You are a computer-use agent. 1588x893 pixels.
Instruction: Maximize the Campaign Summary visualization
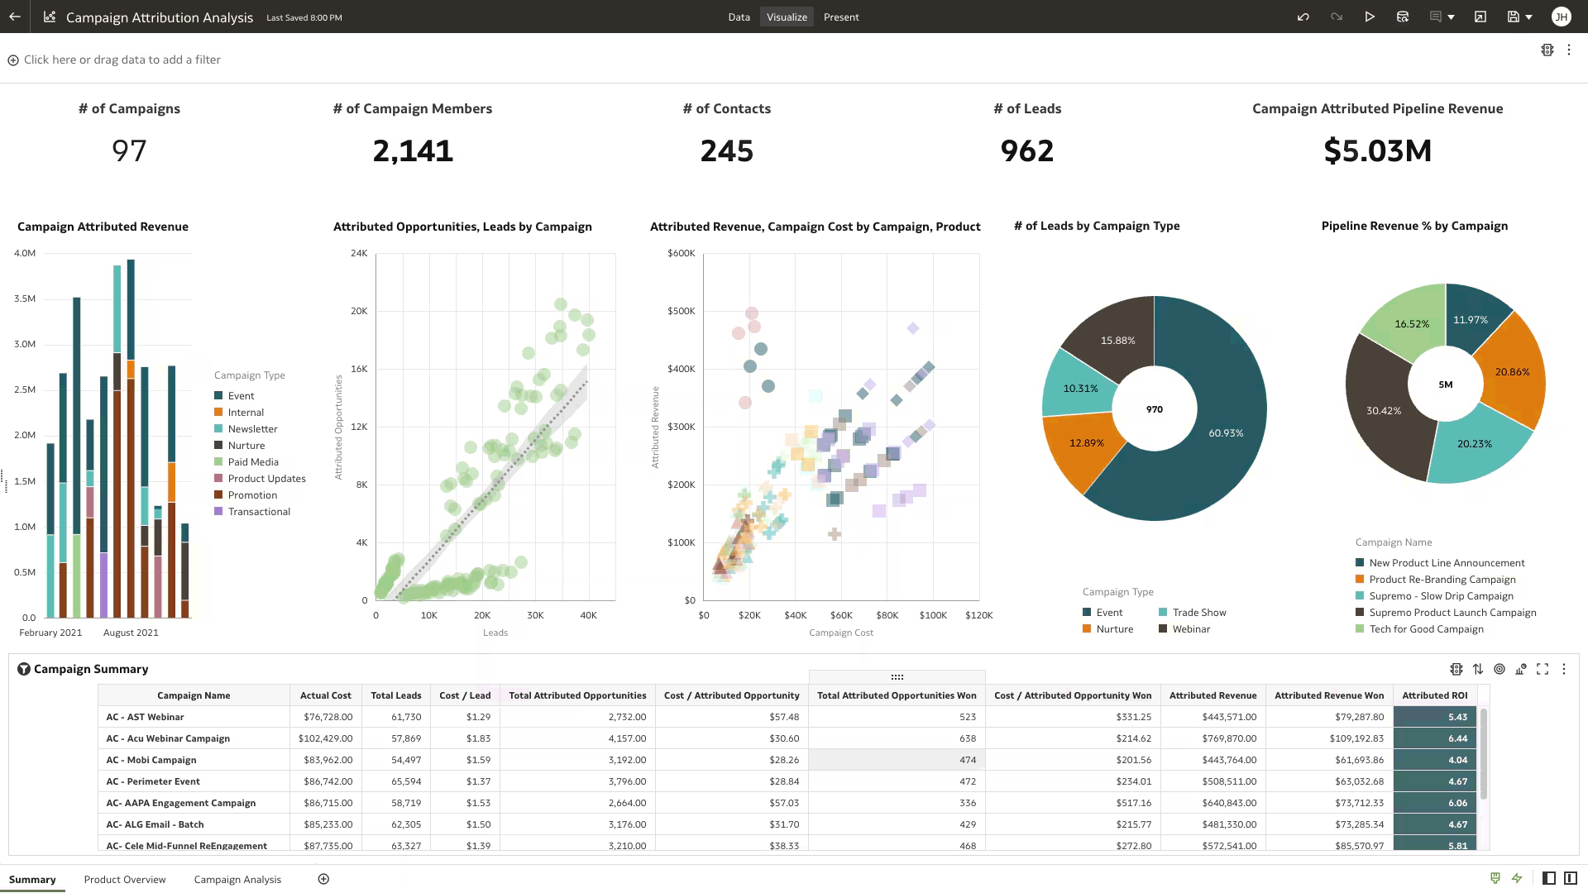1543,669
